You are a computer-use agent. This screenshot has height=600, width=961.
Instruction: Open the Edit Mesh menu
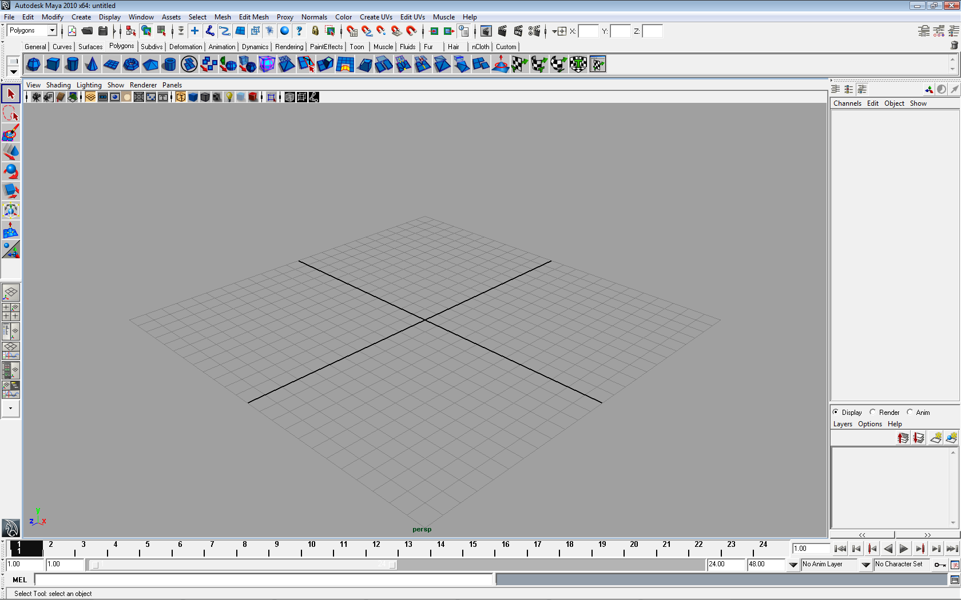pyautogui.click(x=253, y=17)
